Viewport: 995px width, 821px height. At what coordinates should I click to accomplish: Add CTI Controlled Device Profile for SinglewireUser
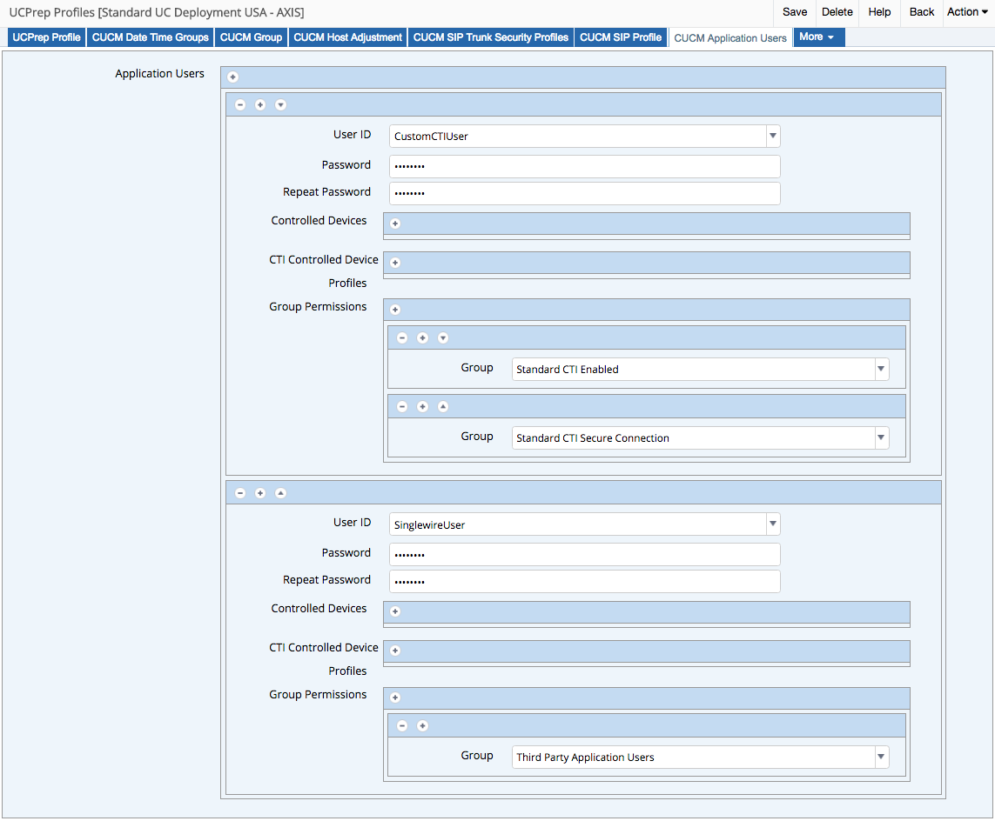point(395,651)
